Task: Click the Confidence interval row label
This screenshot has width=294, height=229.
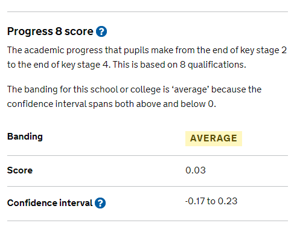Action: (x=50, y=203)
